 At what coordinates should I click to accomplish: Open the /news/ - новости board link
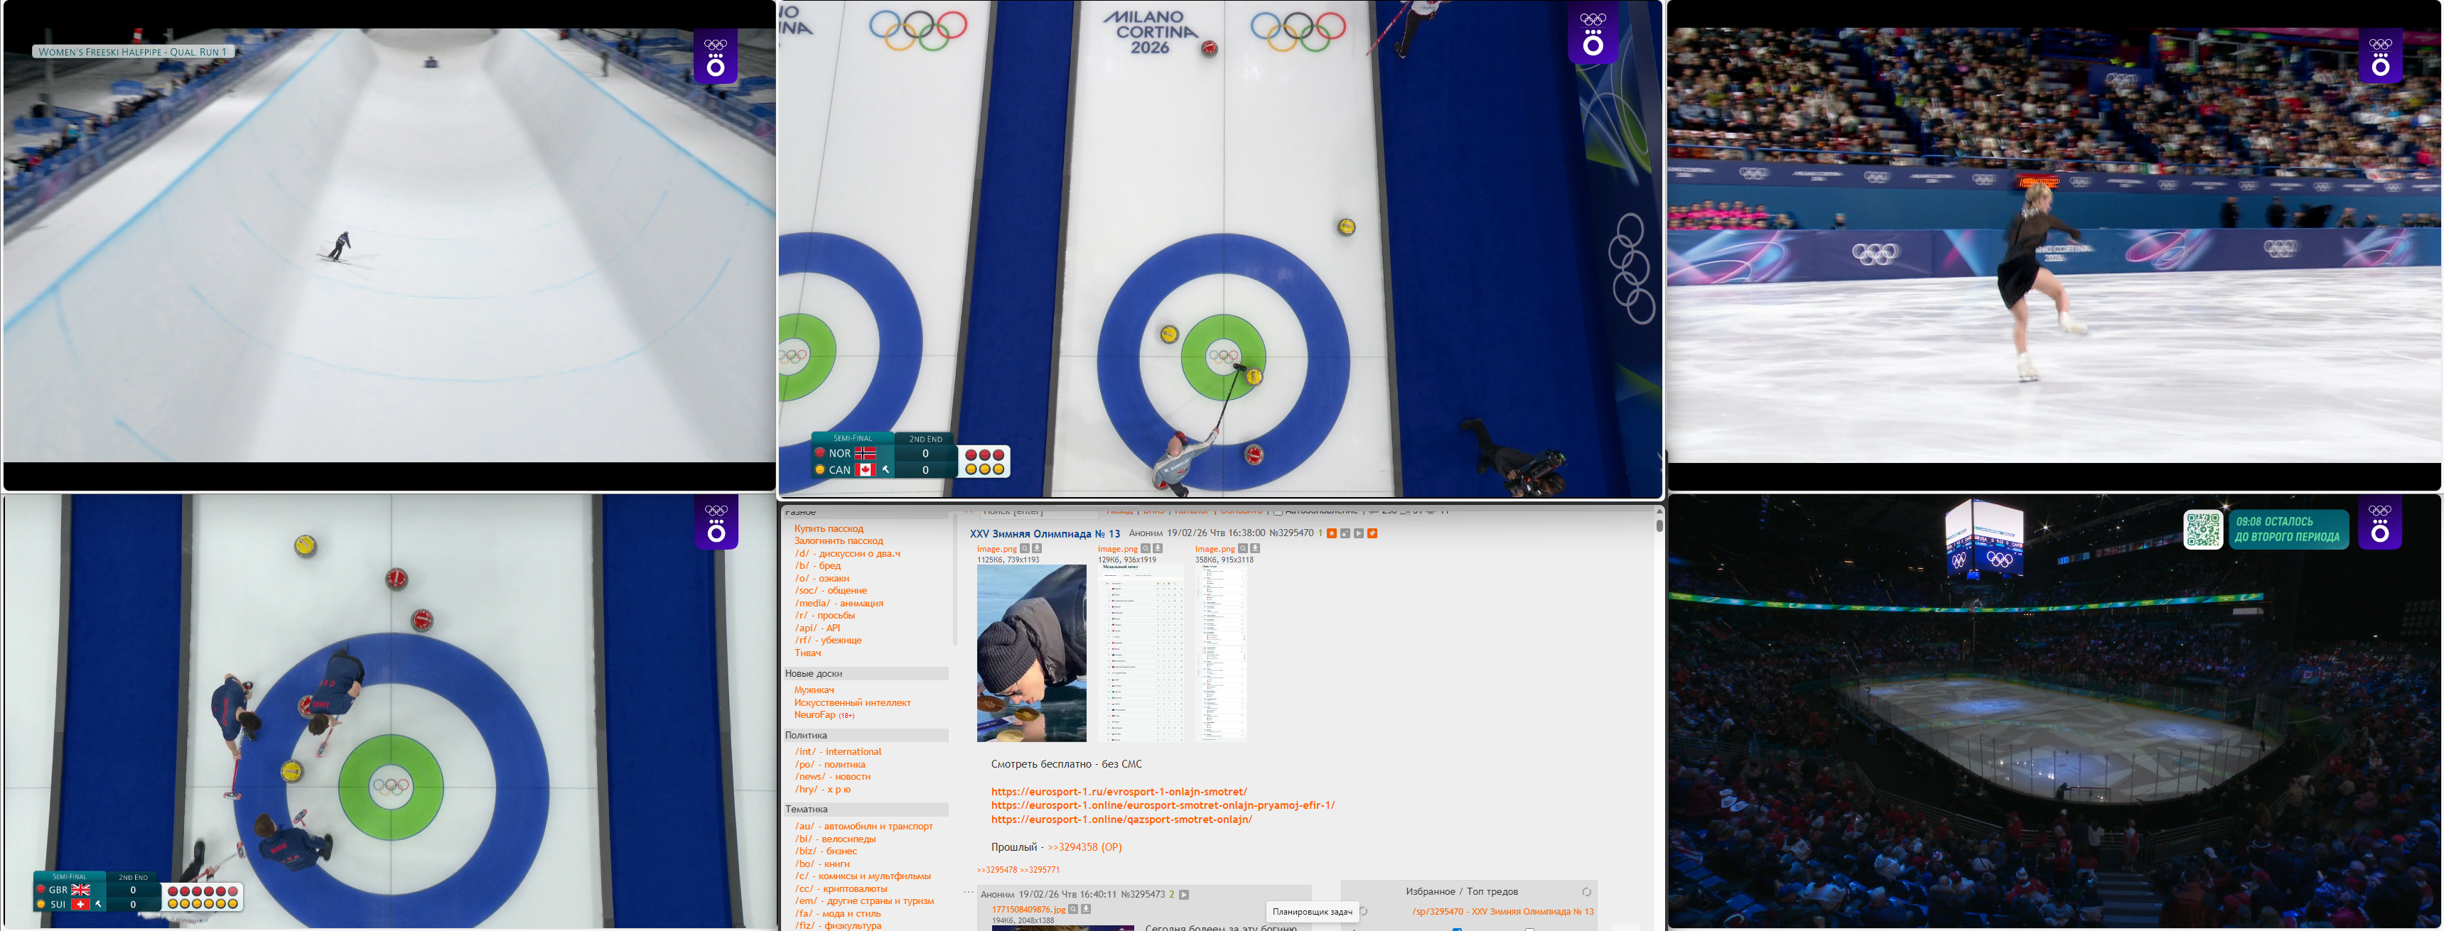click(x=832, y=776)
